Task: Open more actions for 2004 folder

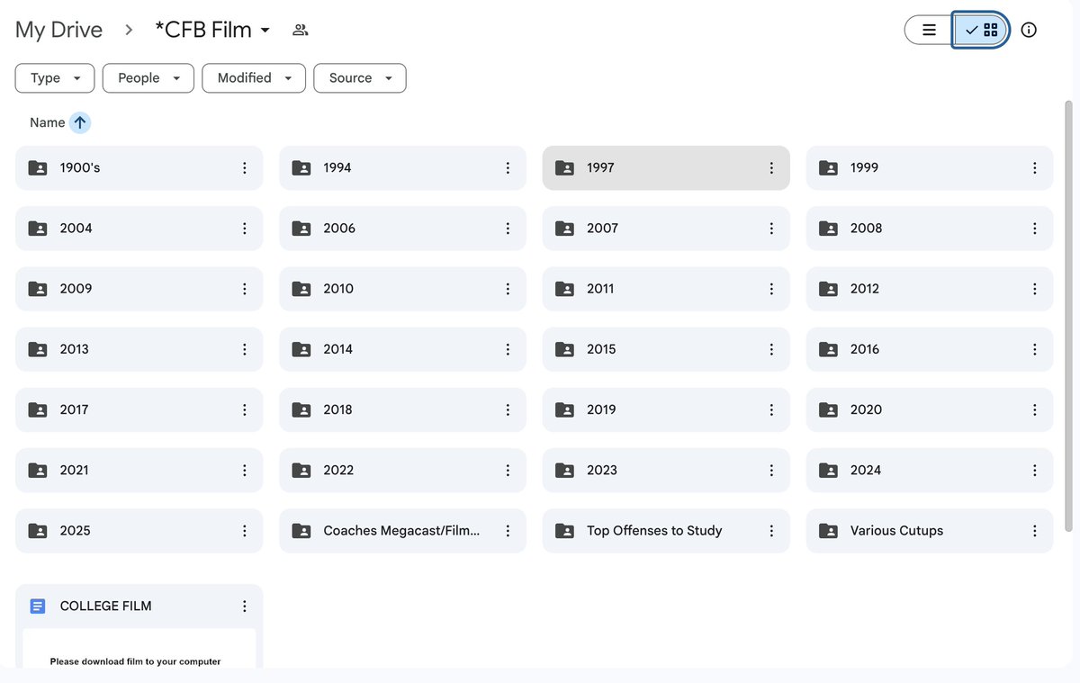Action: (244, 229)
